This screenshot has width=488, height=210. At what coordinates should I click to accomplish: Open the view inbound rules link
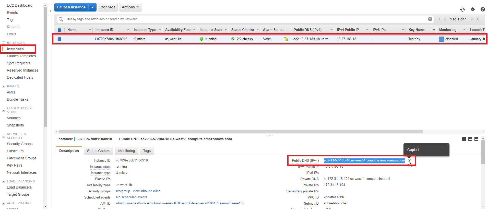(147, 191)
